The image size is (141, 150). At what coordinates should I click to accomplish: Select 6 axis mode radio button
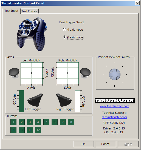(64, 37)
